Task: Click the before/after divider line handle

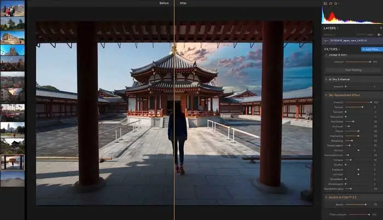Action: (x=174, y=110)
